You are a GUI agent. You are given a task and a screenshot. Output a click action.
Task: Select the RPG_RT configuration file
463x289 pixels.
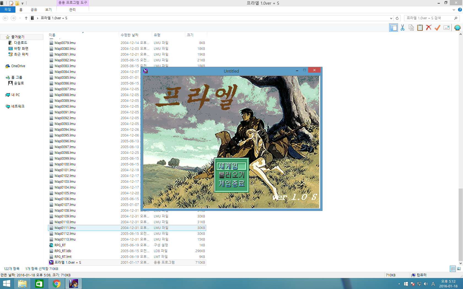(127, 245)
